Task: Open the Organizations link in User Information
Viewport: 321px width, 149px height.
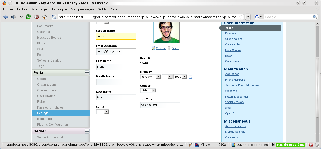Action: 234,39
